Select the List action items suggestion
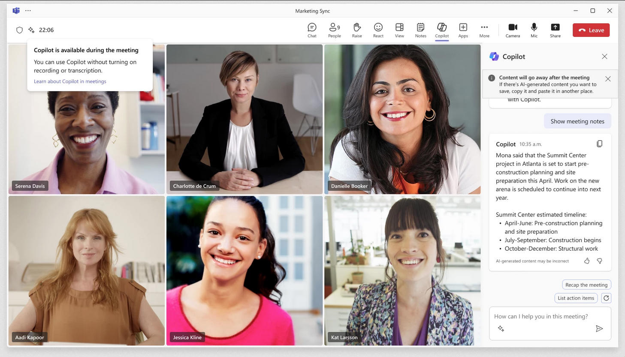625x357 pixels. pyautogui.click(x=576, y=298)
